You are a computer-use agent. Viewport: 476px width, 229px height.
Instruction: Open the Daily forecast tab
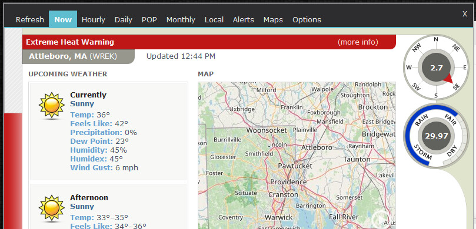point(123,20)
